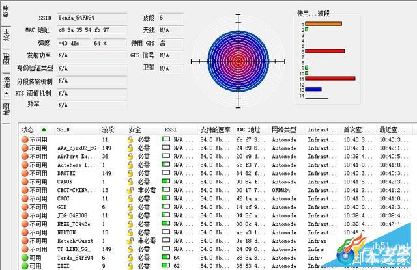The width and height of the screenshot is (417, 270).
Task: Click the 首次查 first seen column header
Action: point(356,129)
